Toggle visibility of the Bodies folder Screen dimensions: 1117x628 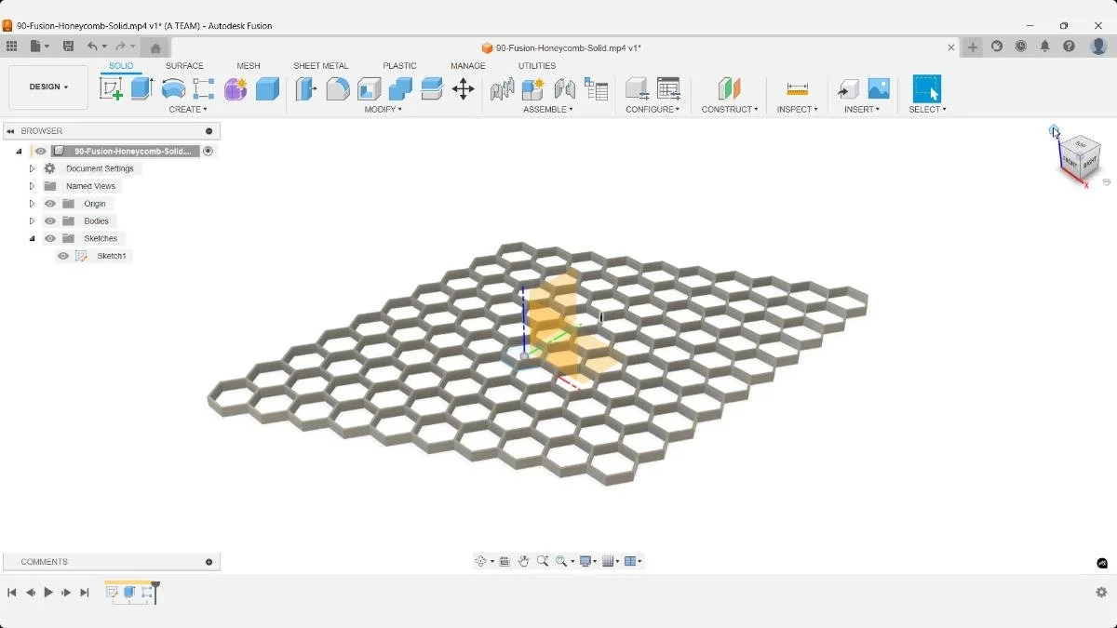50,220
